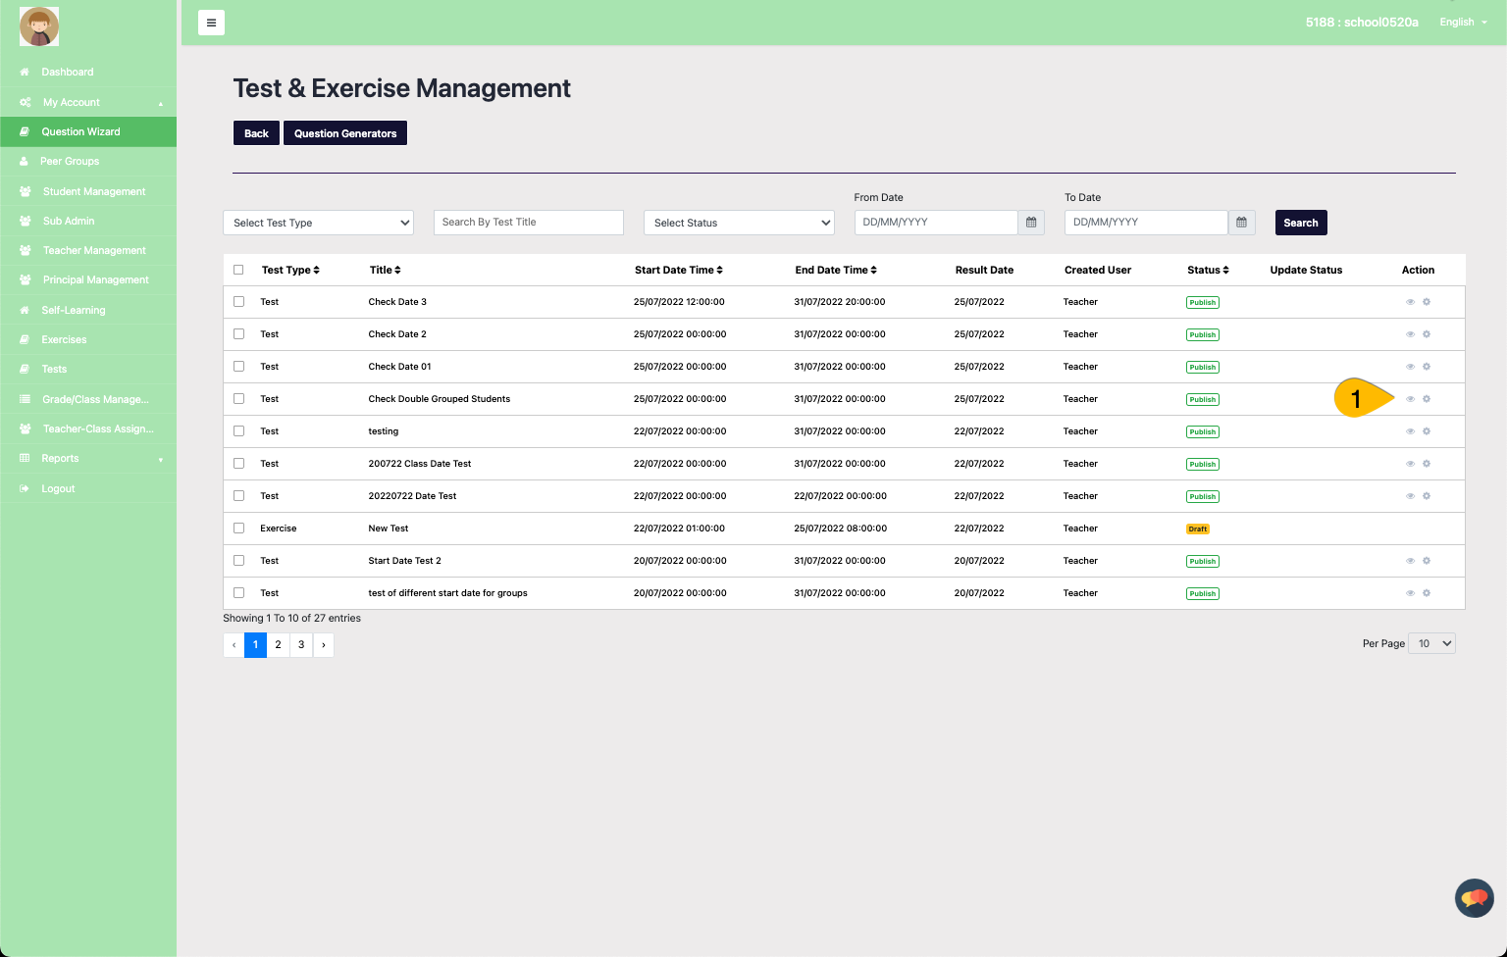Open settings gear for Check Date 01
The width and height of the screenshot is (1507, 957).
[x=1427, y=367]
